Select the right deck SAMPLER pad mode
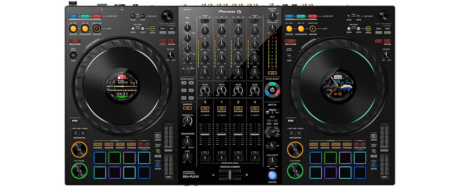This screenshot has width=452, height=188. point(347,144)
